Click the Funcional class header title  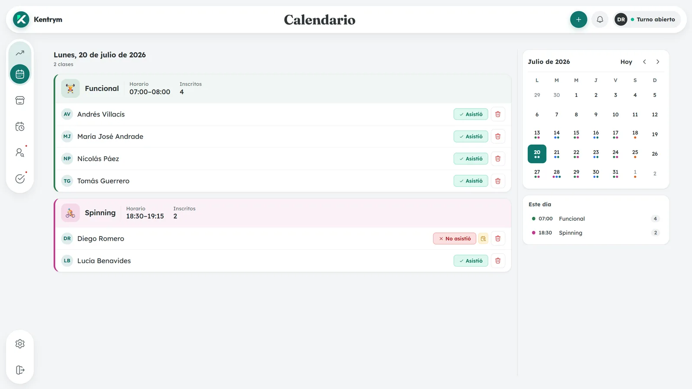pyautogui.click(x=102, y=88)
